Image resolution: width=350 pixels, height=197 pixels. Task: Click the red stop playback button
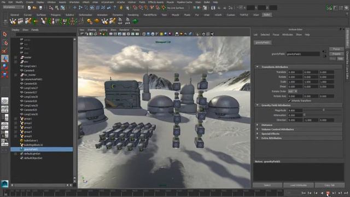point(328,193)
